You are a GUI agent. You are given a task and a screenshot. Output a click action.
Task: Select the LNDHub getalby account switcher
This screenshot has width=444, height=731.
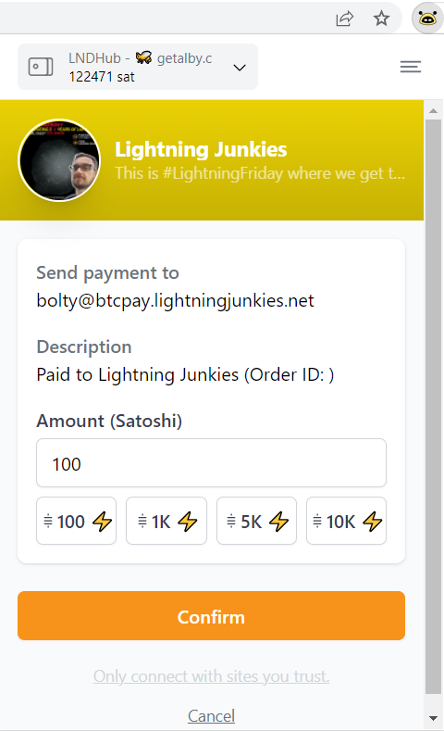pos(138,67)
